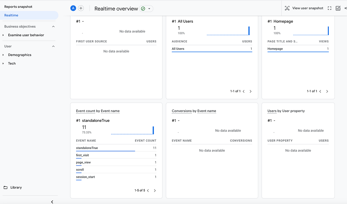The image size is (347, 204).
Task: Click previous page arrow in All Users card
Action: pyautogui.click(x=244, y=91)
